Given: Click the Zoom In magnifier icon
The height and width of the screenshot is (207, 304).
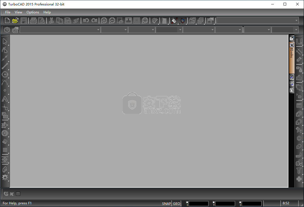Looking at the screenshot, I should pyautogui.click(x=104, y=20).
